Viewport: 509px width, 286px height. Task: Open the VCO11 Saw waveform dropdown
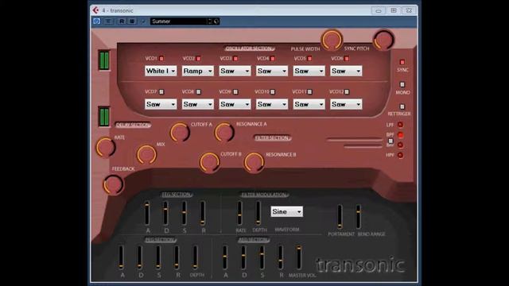pyautogui.click(x=309, y=104)
